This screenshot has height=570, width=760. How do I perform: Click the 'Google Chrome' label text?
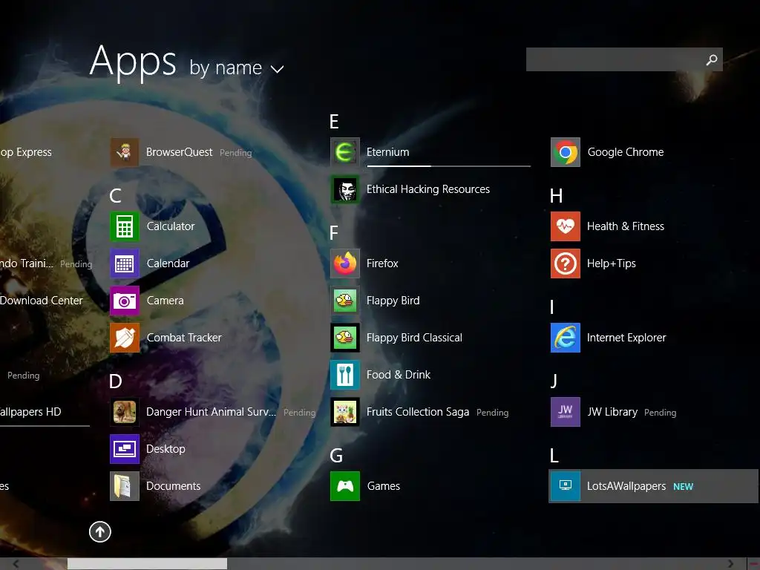coord(625,152)
